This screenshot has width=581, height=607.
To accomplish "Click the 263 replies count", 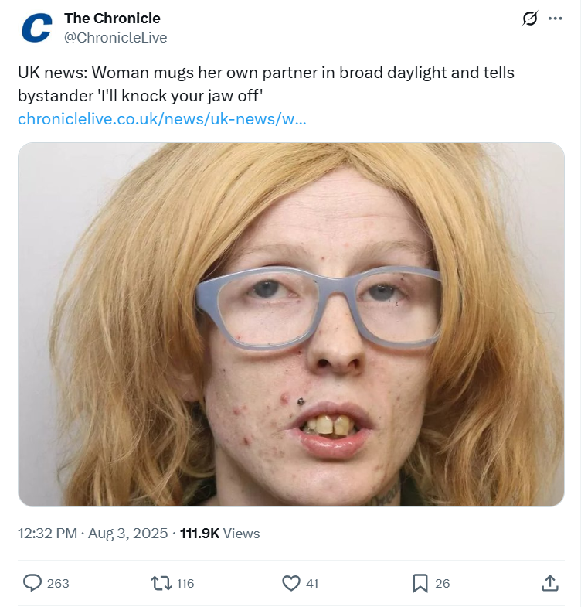I will pyautogui.click(x=58, y=583).
